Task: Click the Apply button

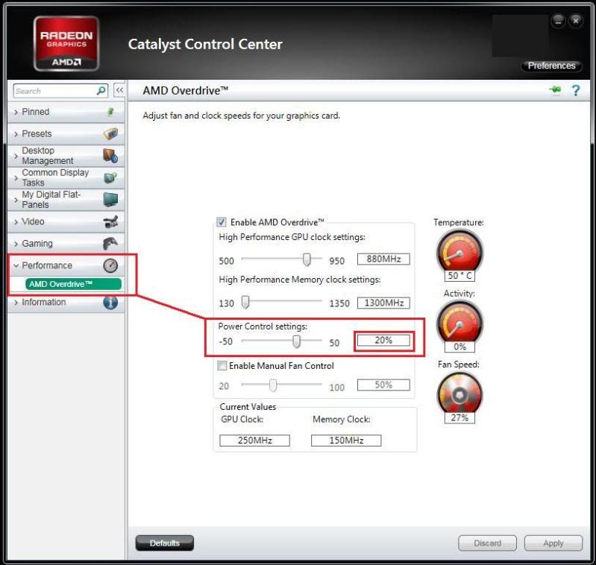Action: 553,543
